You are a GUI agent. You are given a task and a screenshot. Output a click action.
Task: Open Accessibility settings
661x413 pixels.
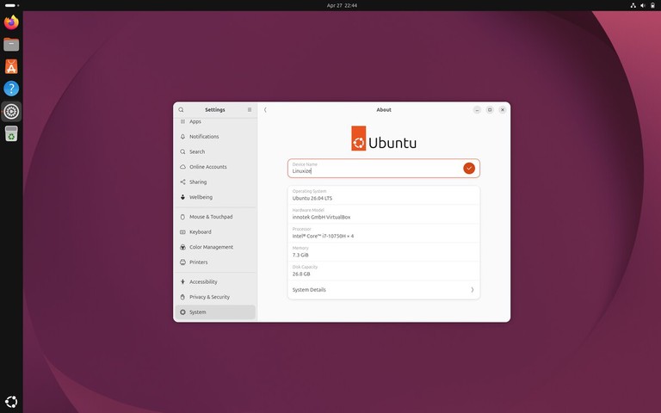point(215,281)
